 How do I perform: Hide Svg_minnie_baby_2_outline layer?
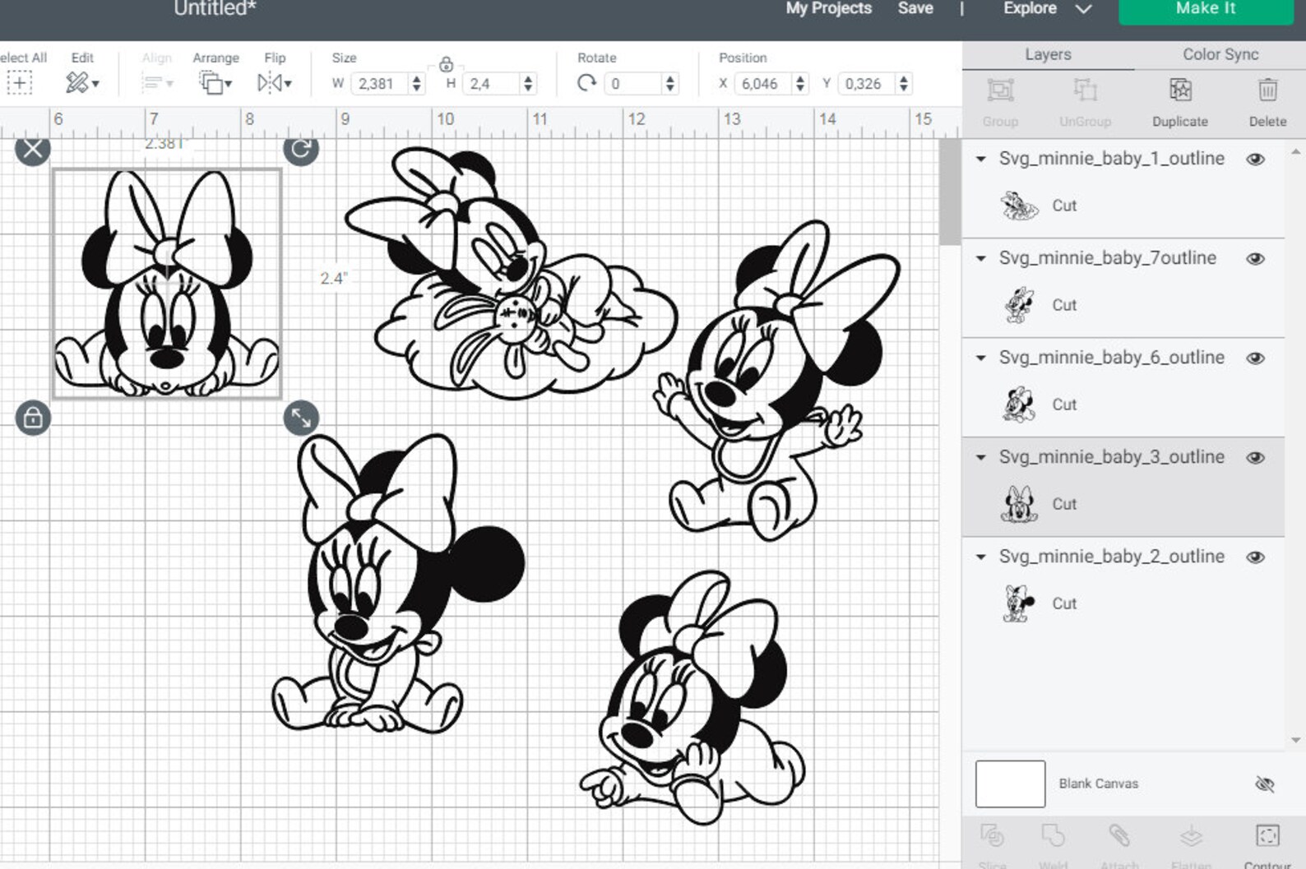1255,557
